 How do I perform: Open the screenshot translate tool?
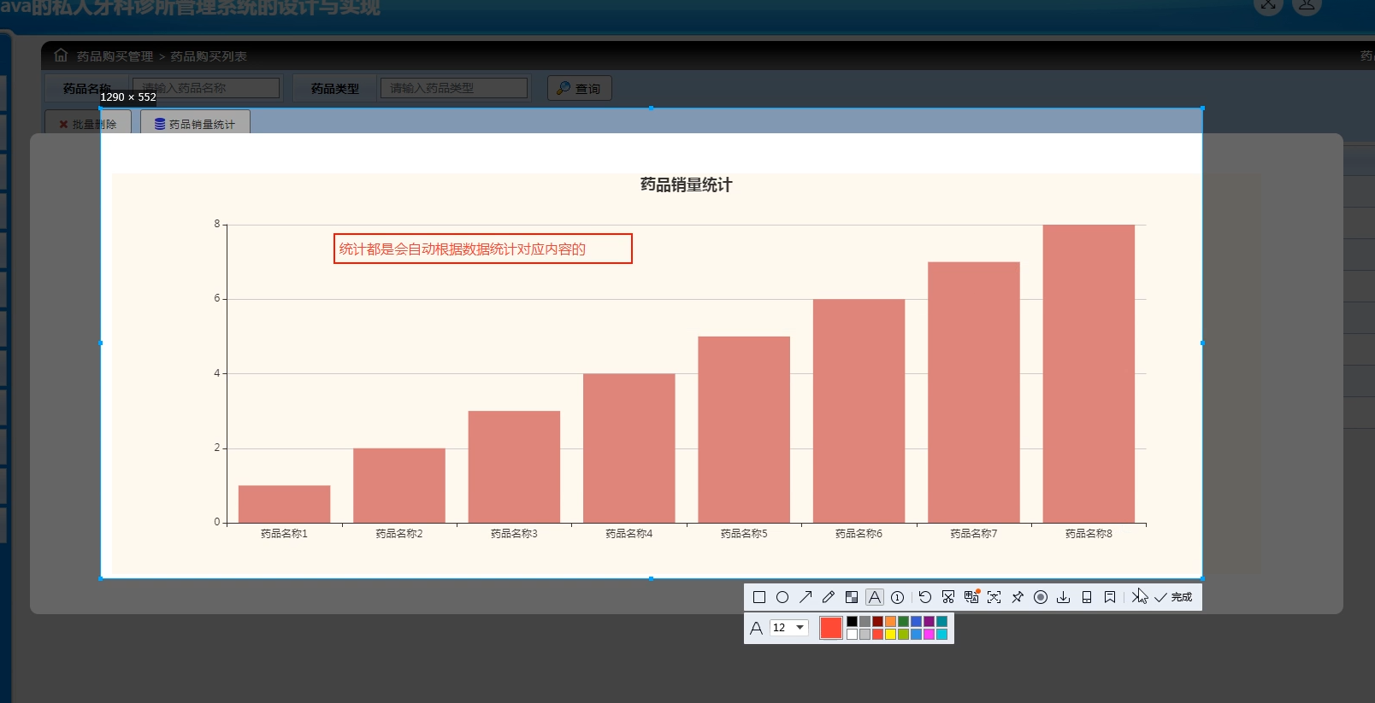tap(971, 597)
